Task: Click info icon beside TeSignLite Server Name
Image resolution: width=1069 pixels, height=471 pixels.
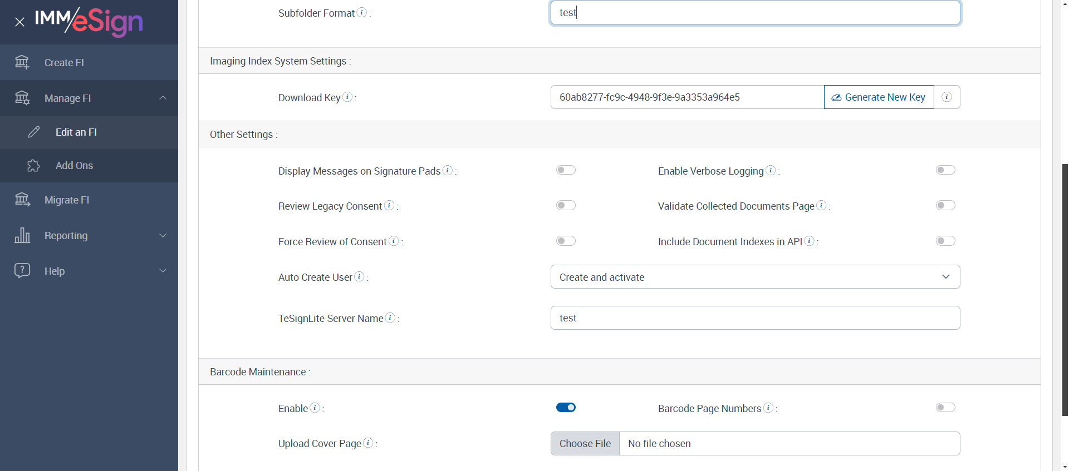Action: 390,318
